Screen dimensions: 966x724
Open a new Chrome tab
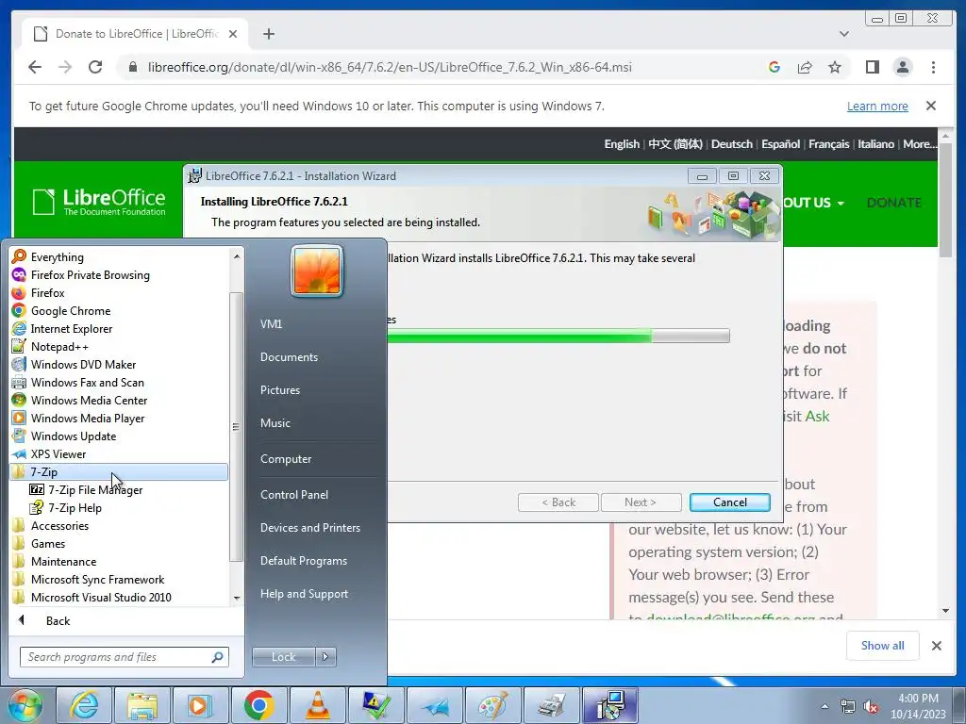(269, 34)
